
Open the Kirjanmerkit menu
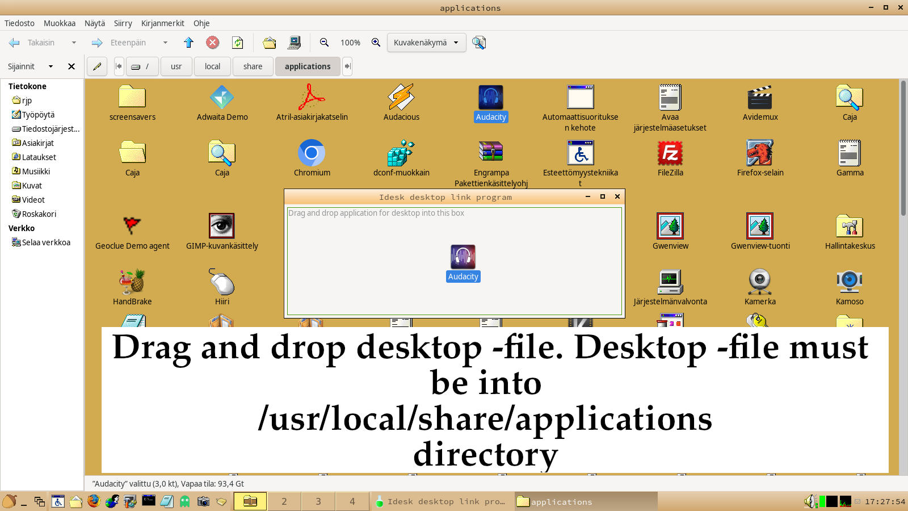pyautogui.click(x=162, y=23)
